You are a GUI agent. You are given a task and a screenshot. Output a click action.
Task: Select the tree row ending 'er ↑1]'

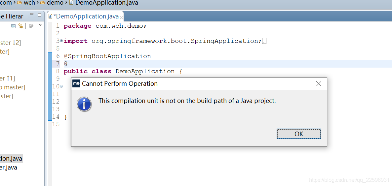point(8,78)
